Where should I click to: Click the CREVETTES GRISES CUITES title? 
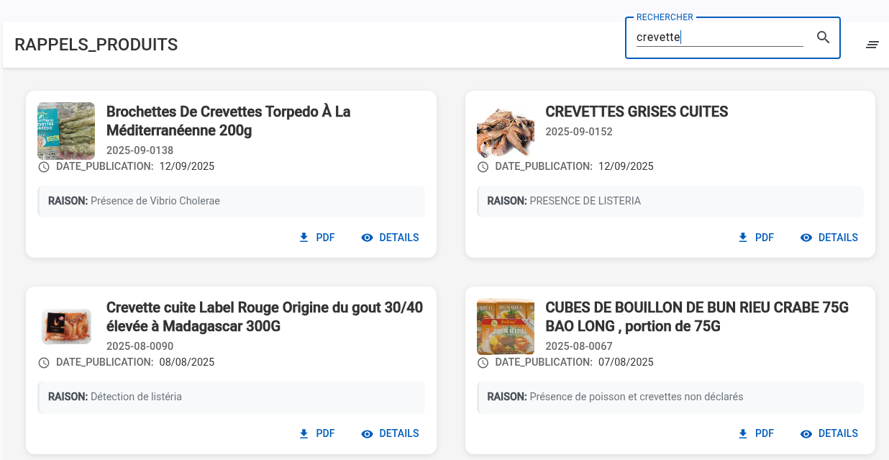[x=637, y=112]
